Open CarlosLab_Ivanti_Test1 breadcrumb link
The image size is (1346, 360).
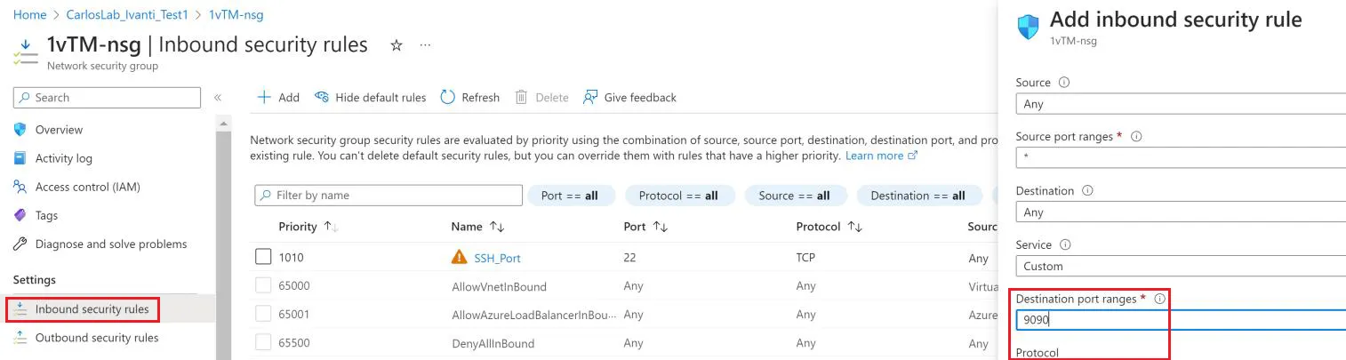tap(127, 15)
